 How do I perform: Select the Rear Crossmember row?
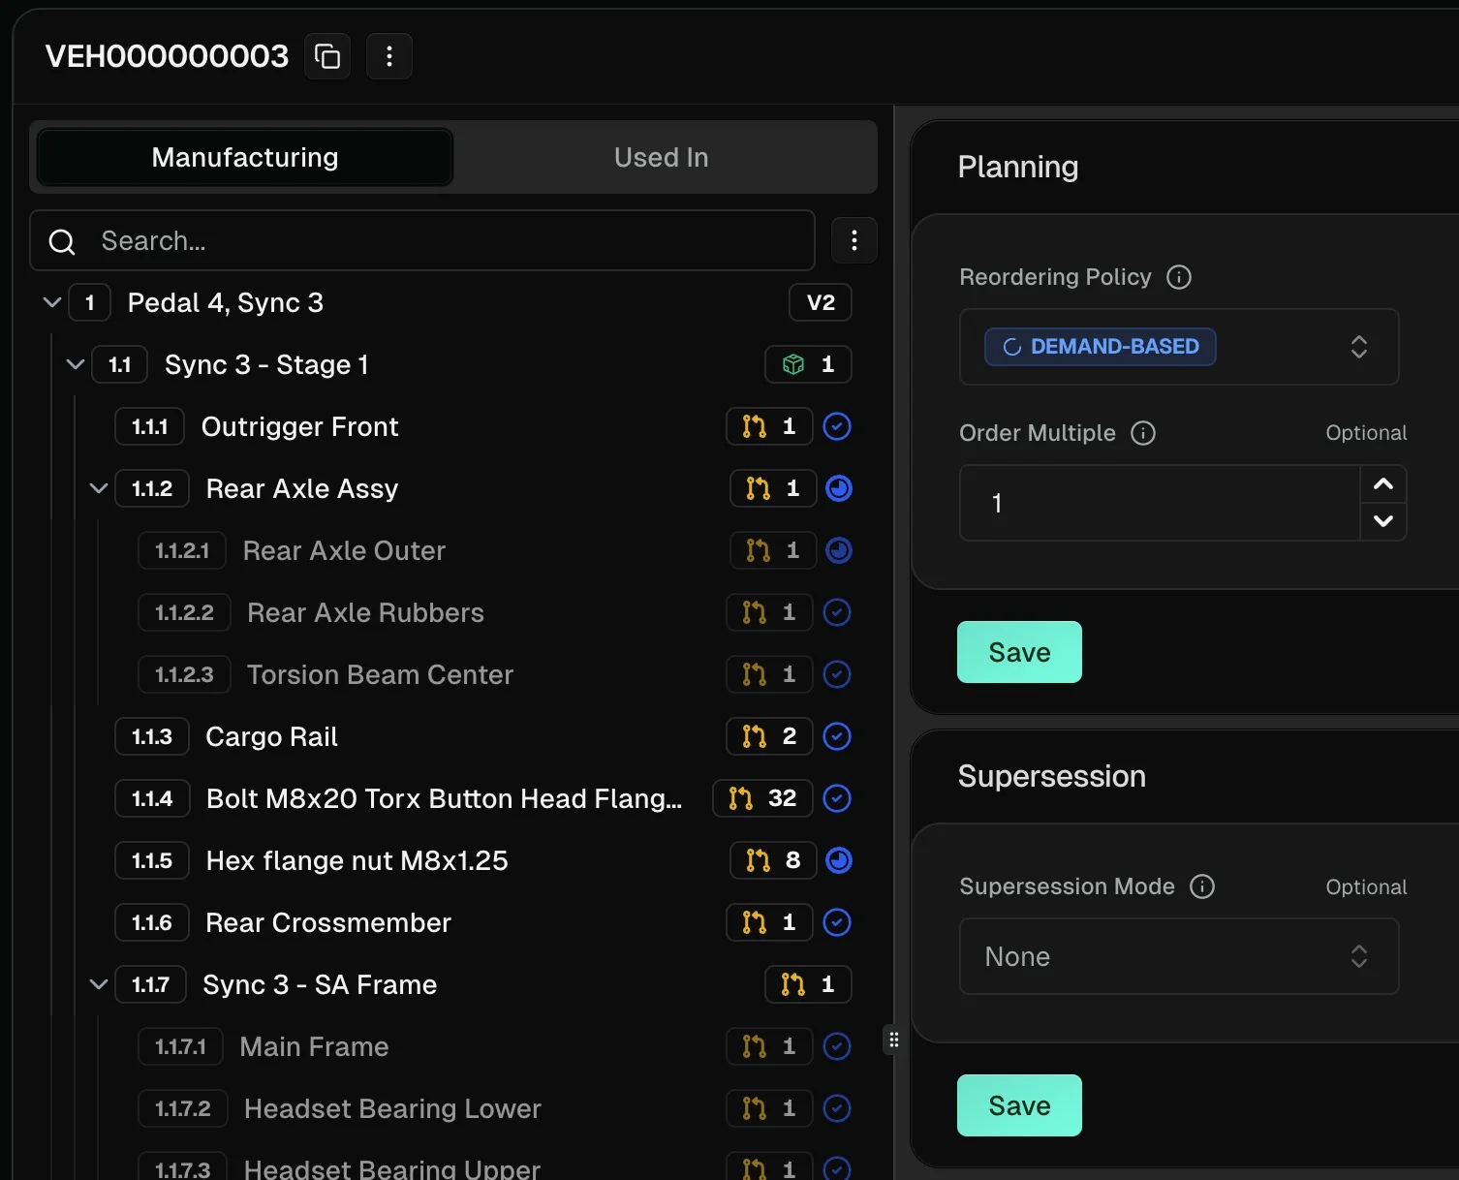pos(482,922)
